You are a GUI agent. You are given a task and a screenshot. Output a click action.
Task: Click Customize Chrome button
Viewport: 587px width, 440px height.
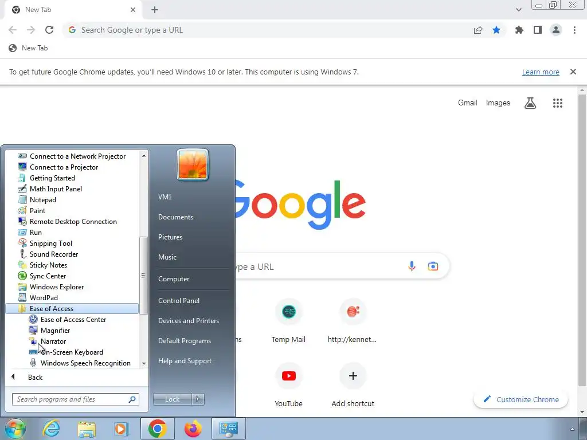pos(521,399)
